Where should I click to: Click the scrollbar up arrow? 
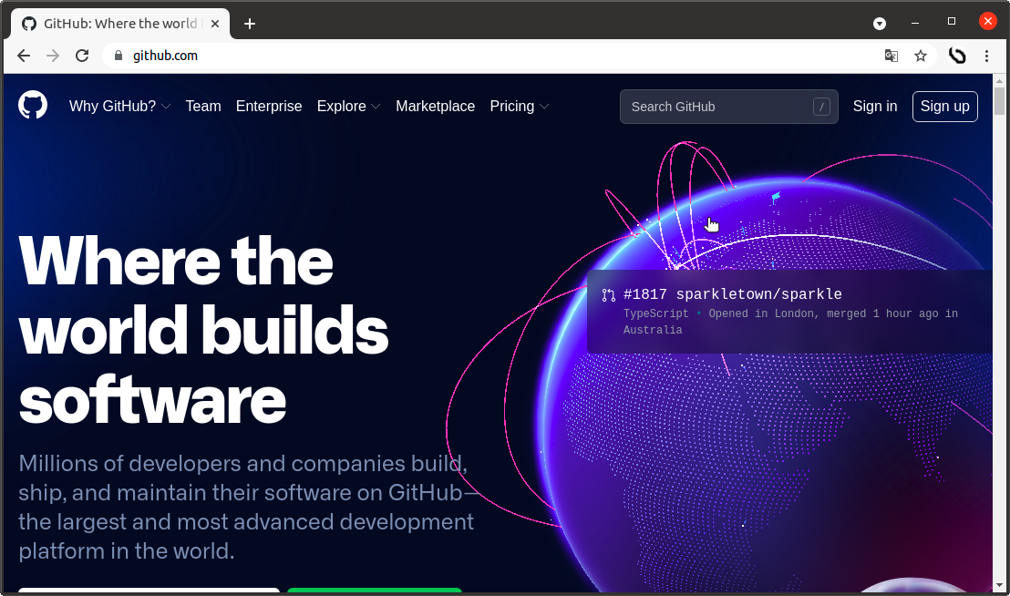(999, 81)
